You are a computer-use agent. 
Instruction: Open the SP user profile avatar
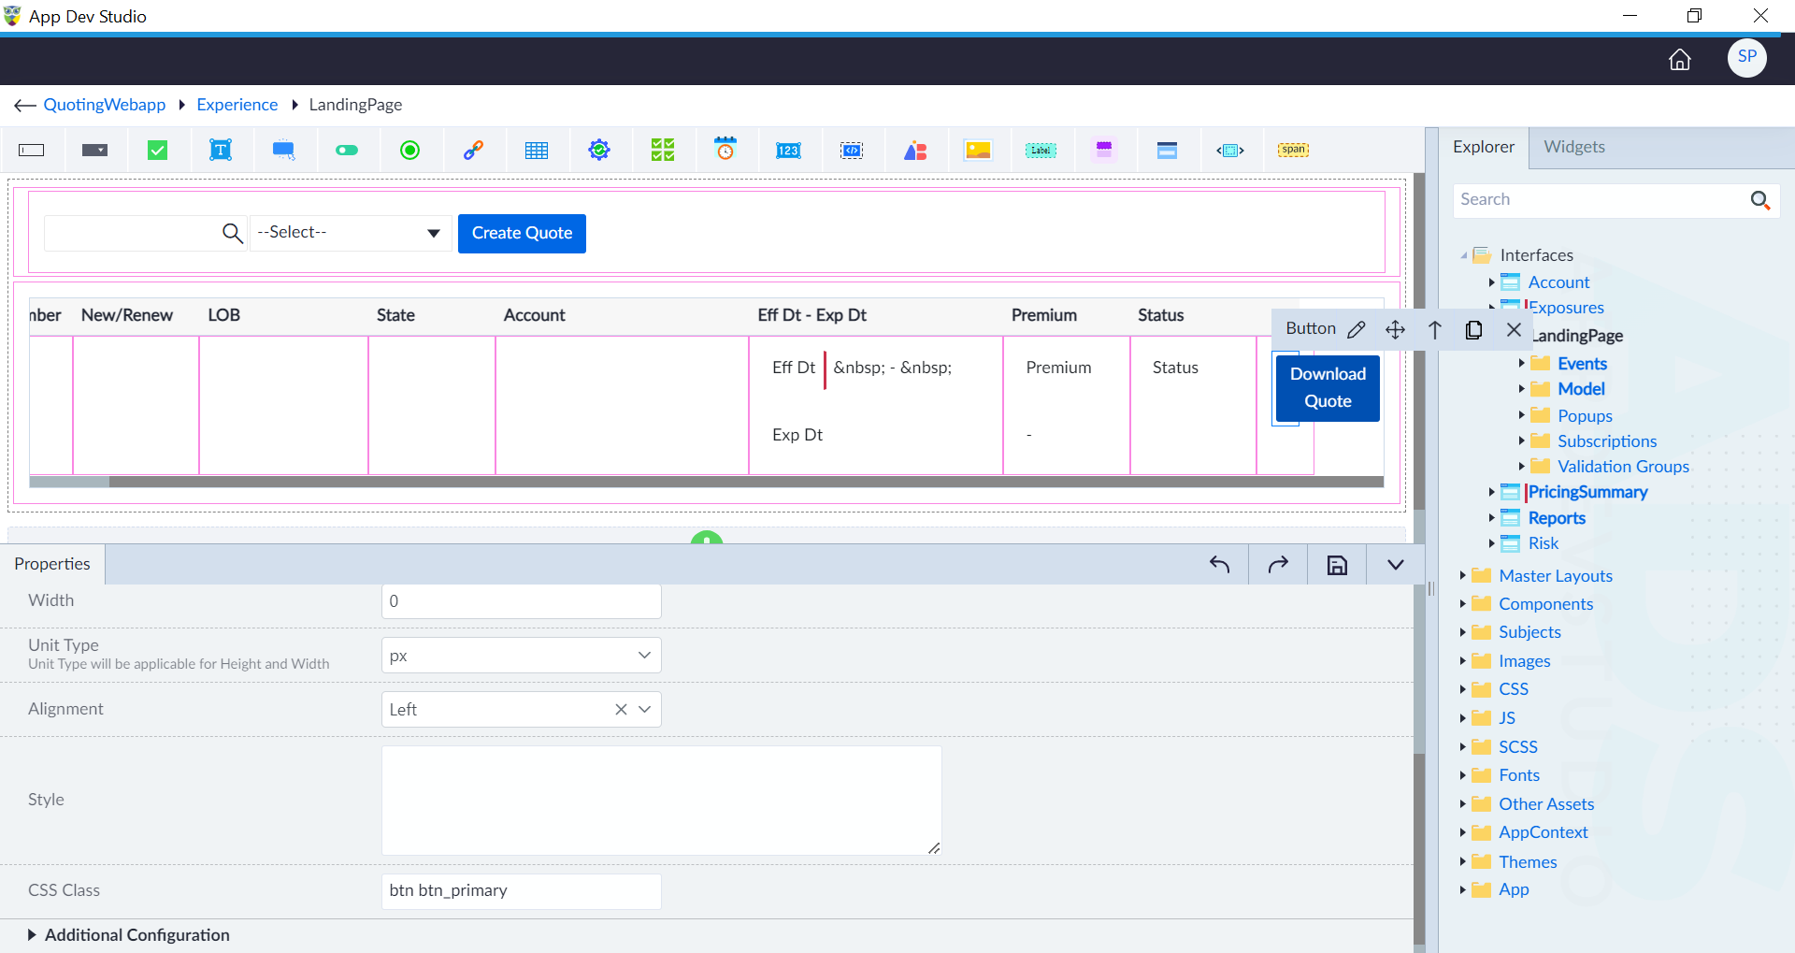pos(1746,57)
